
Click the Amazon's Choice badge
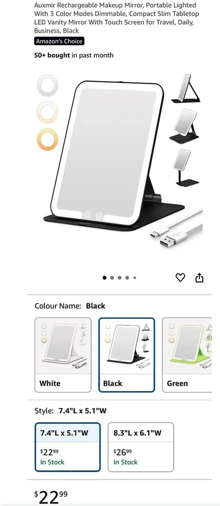(59, 41)
